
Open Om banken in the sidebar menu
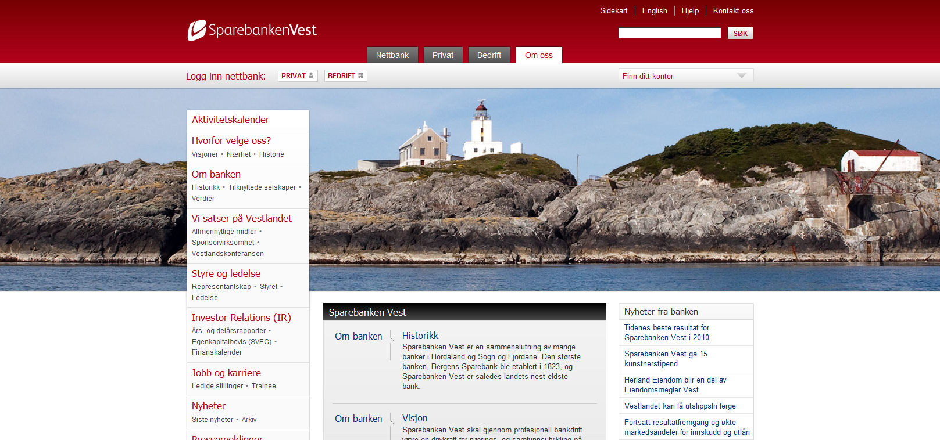click(216, 174)
